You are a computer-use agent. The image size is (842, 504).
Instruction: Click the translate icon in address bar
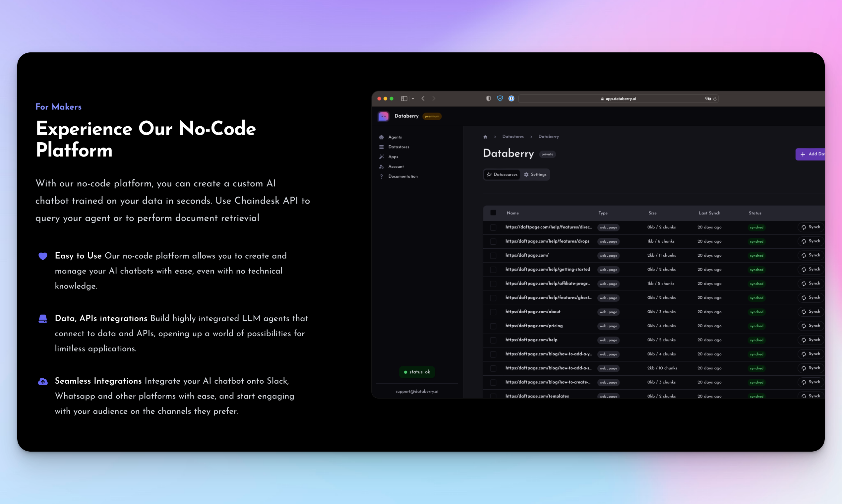pos(708,98)
